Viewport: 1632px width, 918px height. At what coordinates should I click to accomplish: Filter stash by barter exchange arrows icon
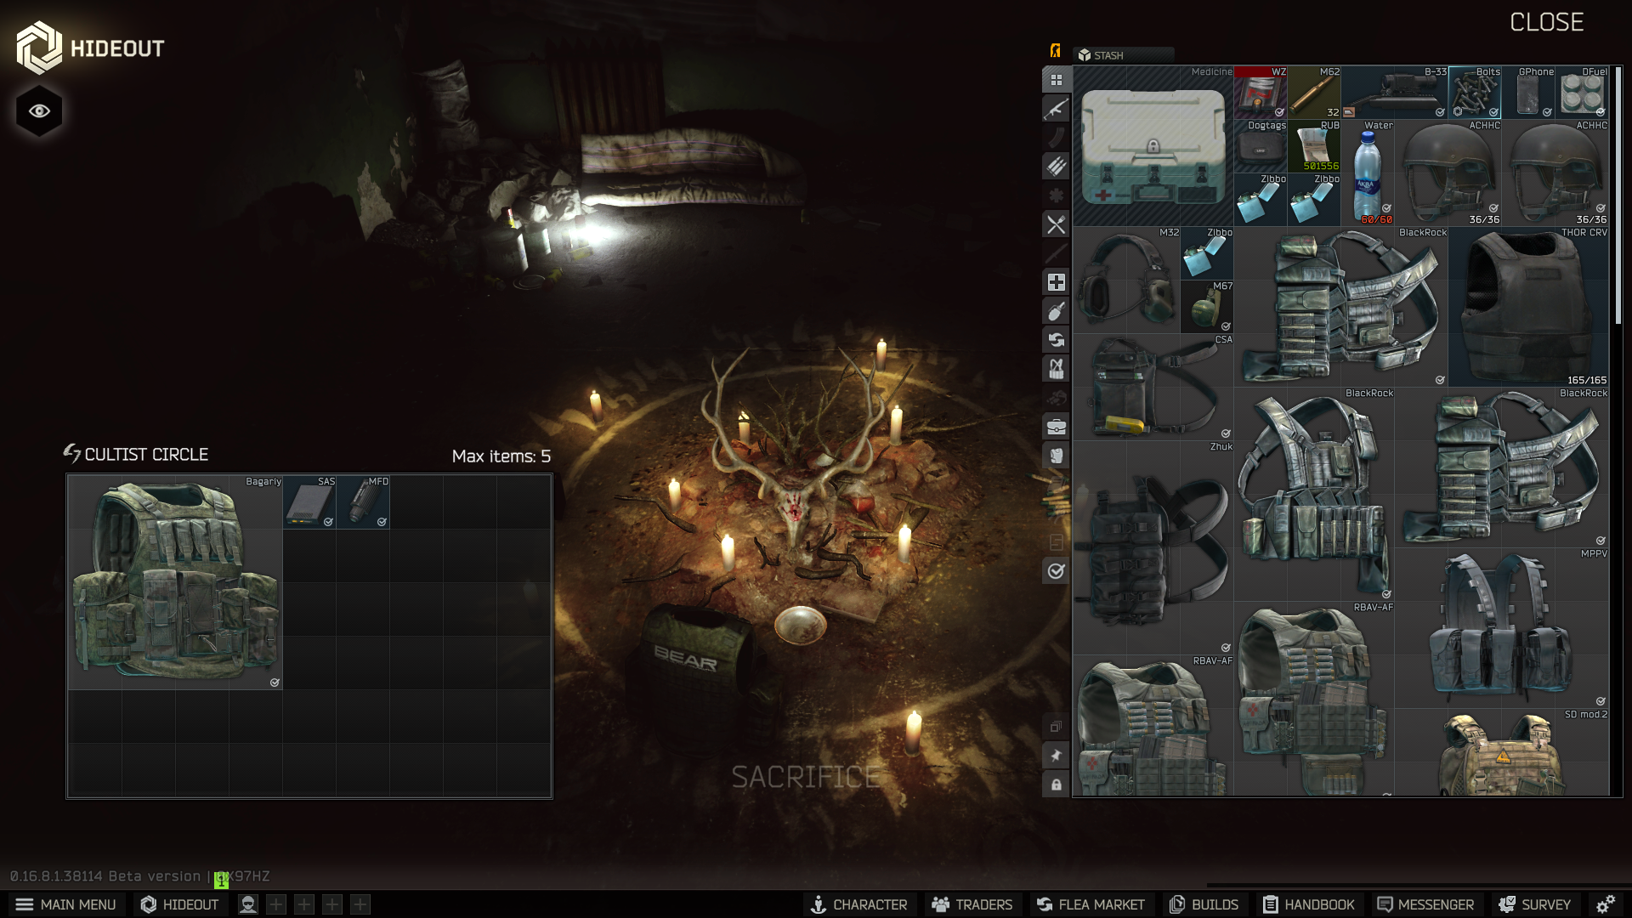coord(1056,340)
